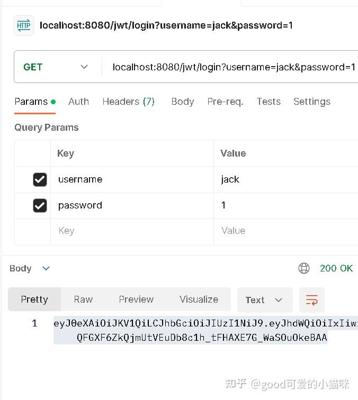Click the 200 OK status label

[x=336, y=268]
